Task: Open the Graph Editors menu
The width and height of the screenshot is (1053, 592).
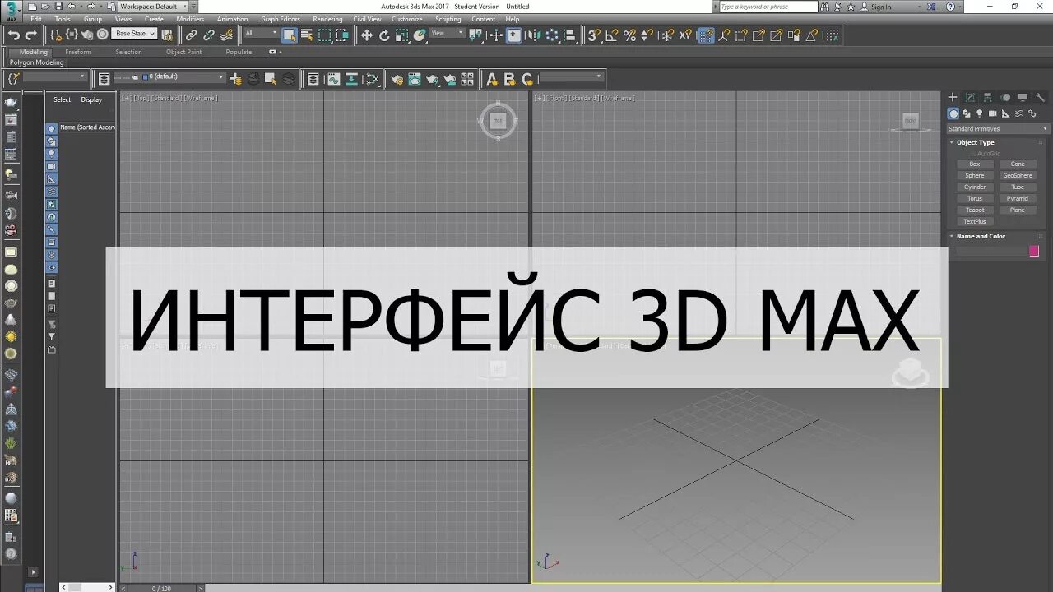Action: click(281, 19)
